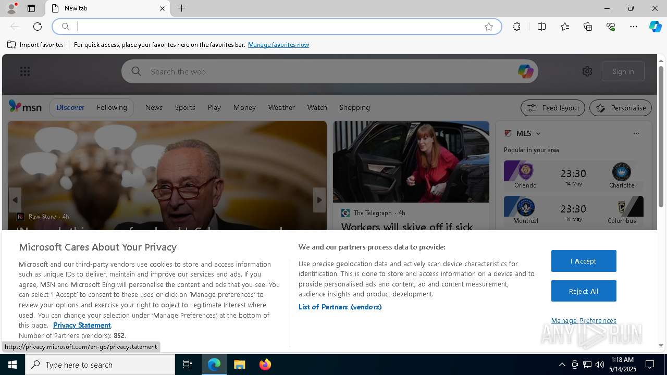Open File Explorer from taskbar
The width and height of the screenshot is (667, 375).
[x=240, y=365]
